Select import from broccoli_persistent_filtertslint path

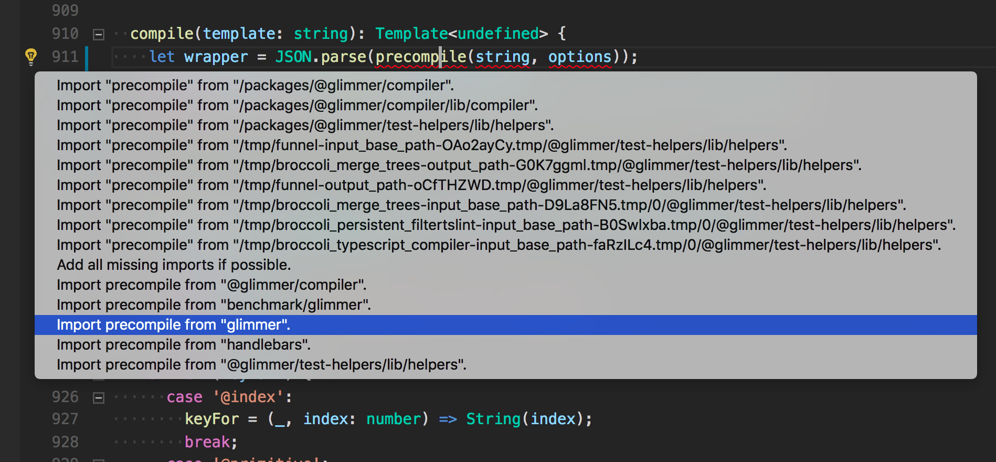point(506,225)
